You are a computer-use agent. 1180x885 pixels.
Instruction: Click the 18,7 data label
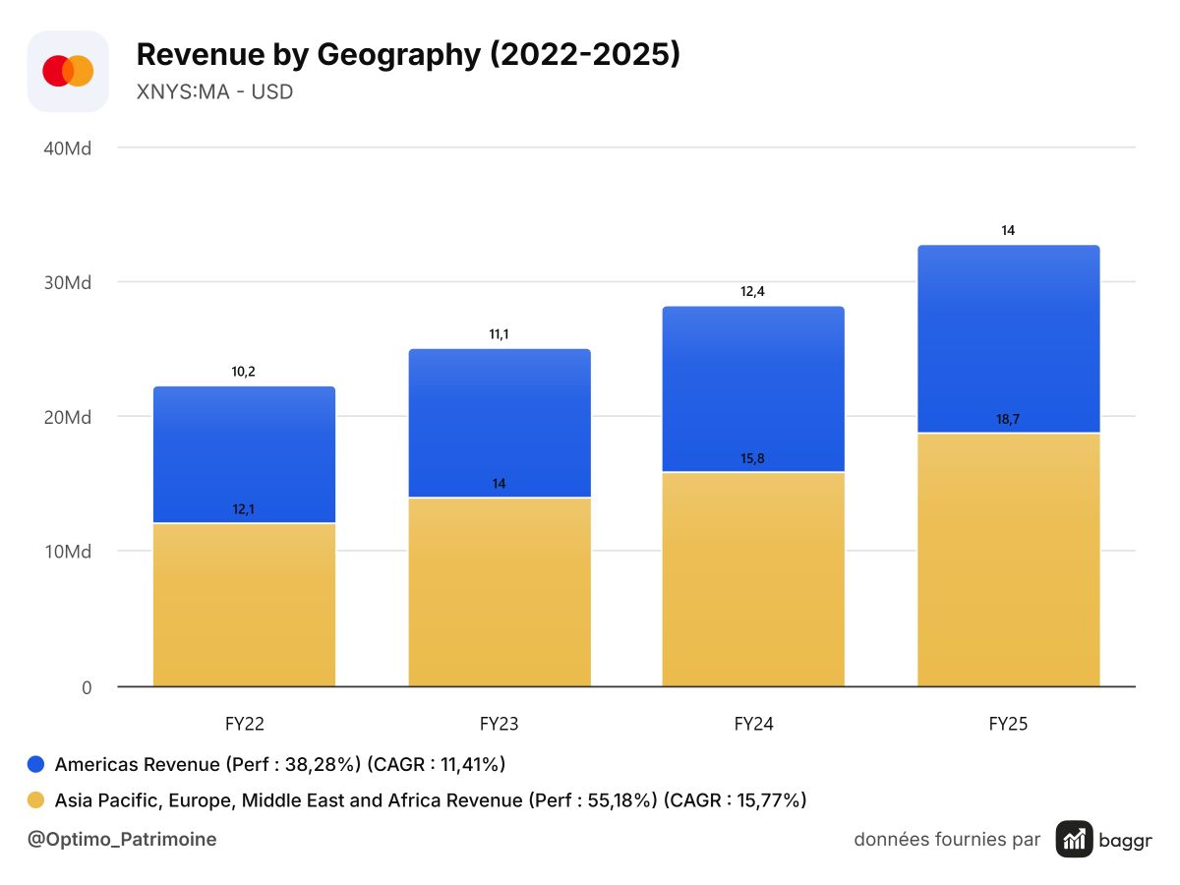pyautogui.click(x=1008, y=419)
